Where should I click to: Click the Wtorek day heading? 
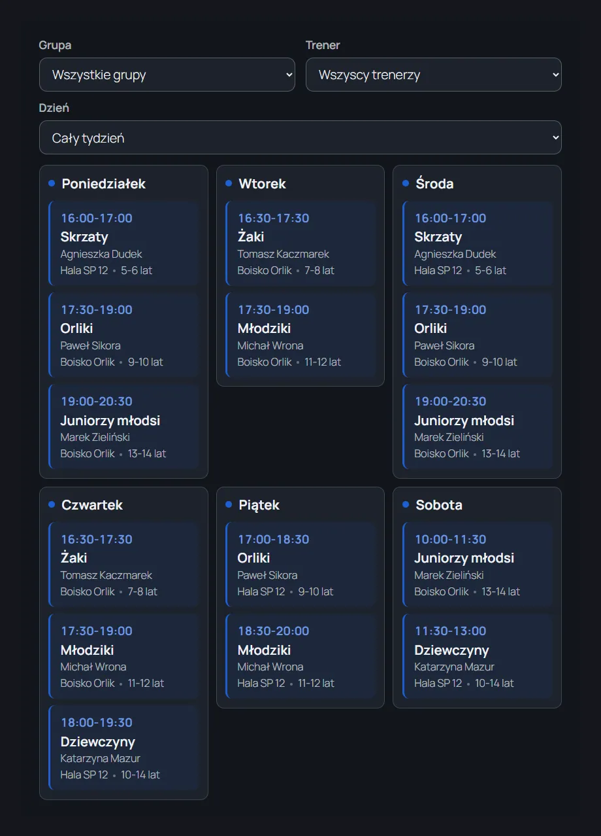262,184
